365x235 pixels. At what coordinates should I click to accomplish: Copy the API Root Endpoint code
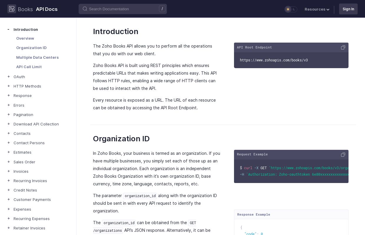pos(343,47)
